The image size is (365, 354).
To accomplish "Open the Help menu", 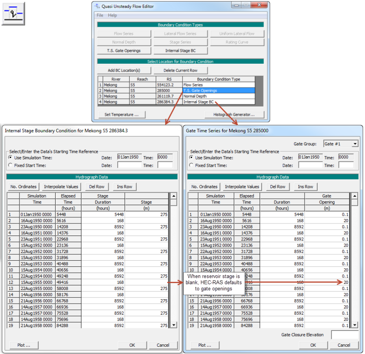I will pos(112,15).
